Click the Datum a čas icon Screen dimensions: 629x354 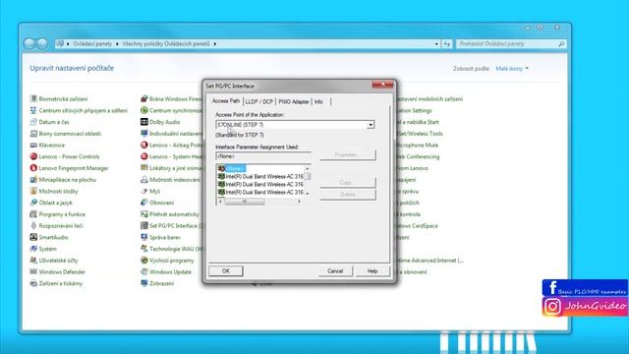33,122
